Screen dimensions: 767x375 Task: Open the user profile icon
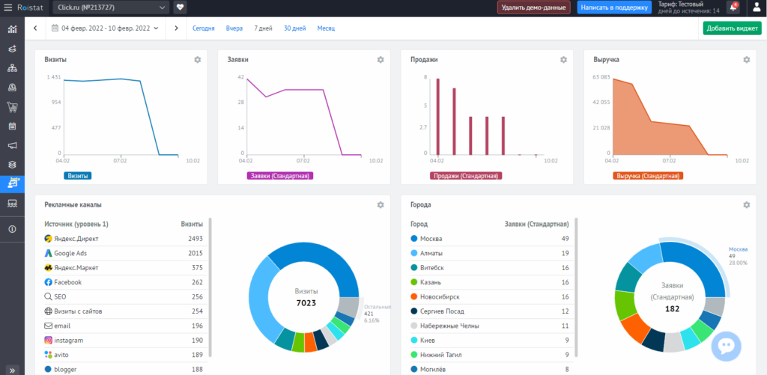755,7
